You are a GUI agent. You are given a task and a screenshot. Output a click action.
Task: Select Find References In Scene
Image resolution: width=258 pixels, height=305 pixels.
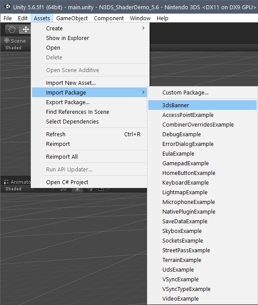click(90, 112)
